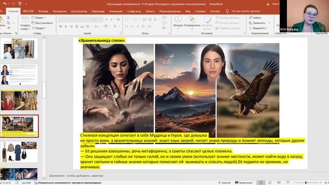This screenshot has width=329, height=185.
Task: Open the Заливка фигуры fill dropdown
Action: tap(229, 17)
